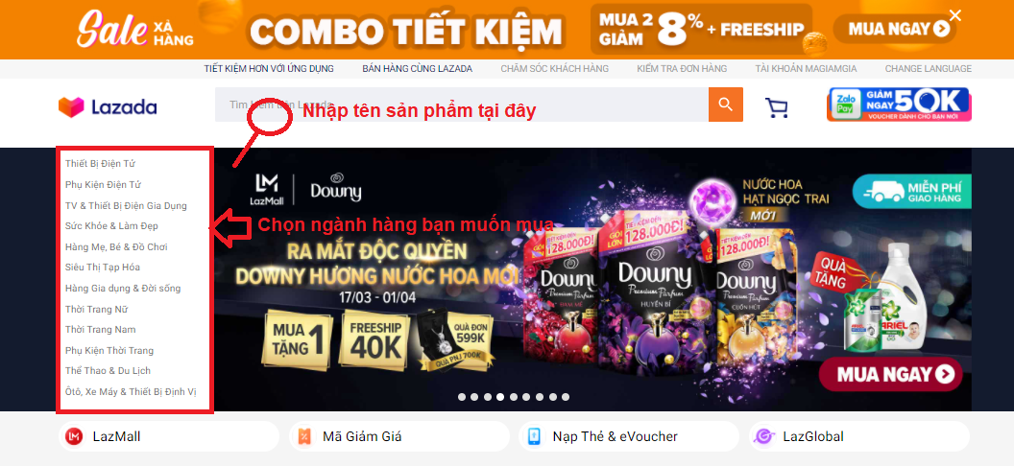This screenshot has height=466, width=1014.
Task: Click BÁN HÀNG CÙNG LAZADA link
Action: tap(417, 68)
